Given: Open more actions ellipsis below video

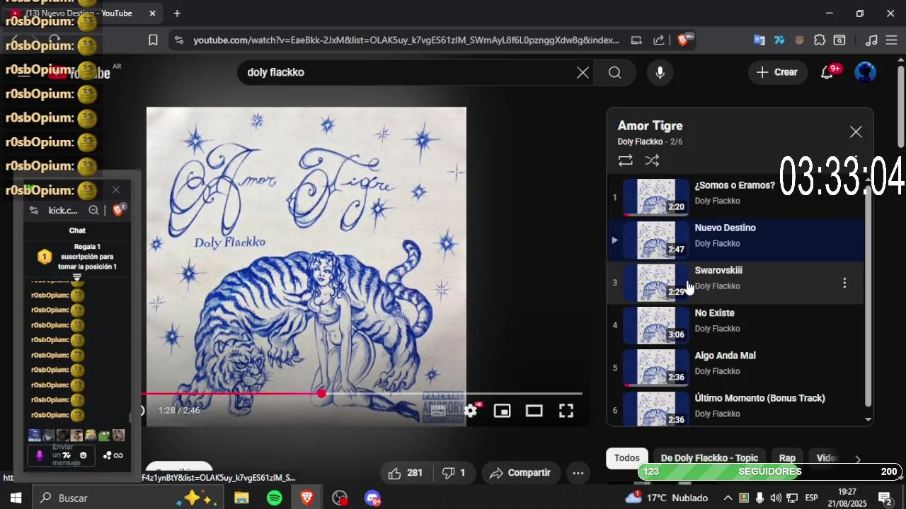Looking at the screenshot, I should pyautogui.click(x=578, y=472).
